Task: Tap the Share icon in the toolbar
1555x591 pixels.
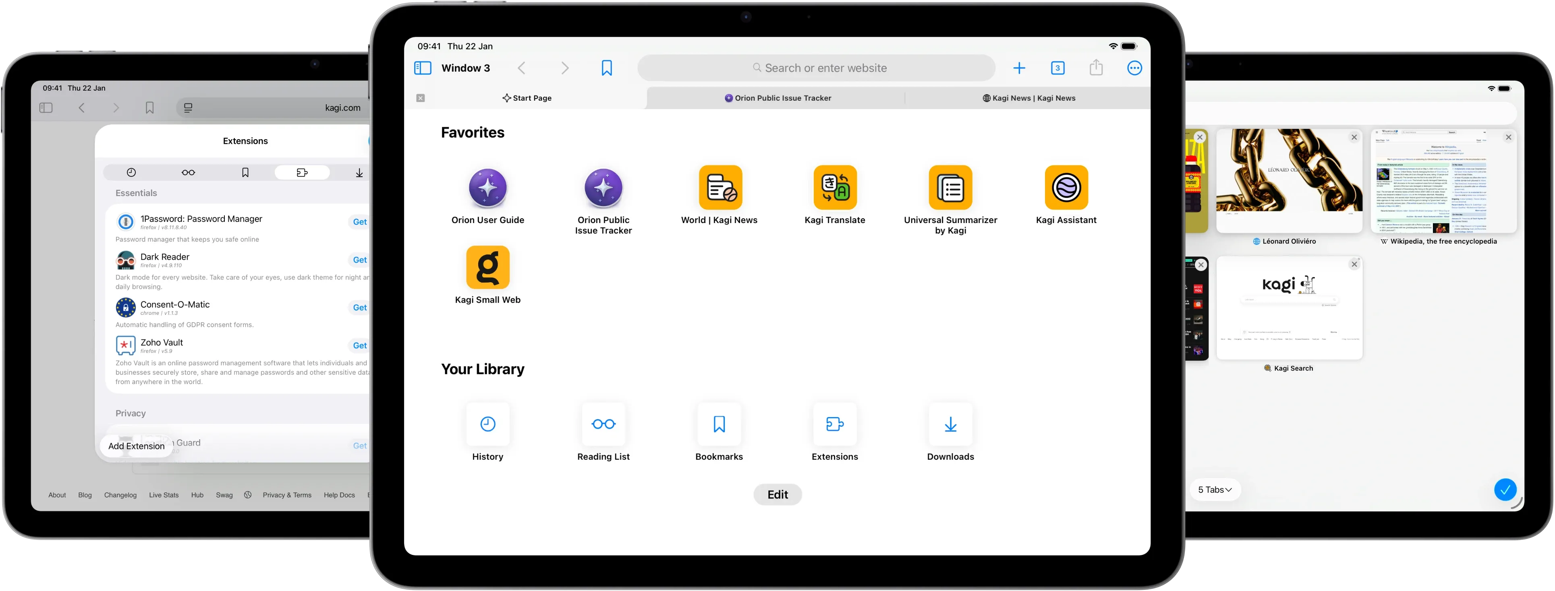Action: click(x=1097, y=68)
